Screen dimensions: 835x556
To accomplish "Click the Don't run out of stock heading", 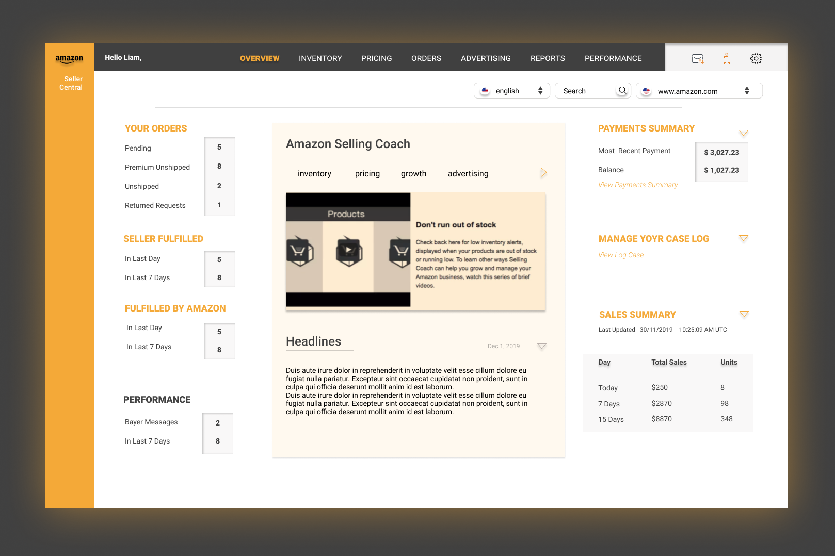I will 456,225.
